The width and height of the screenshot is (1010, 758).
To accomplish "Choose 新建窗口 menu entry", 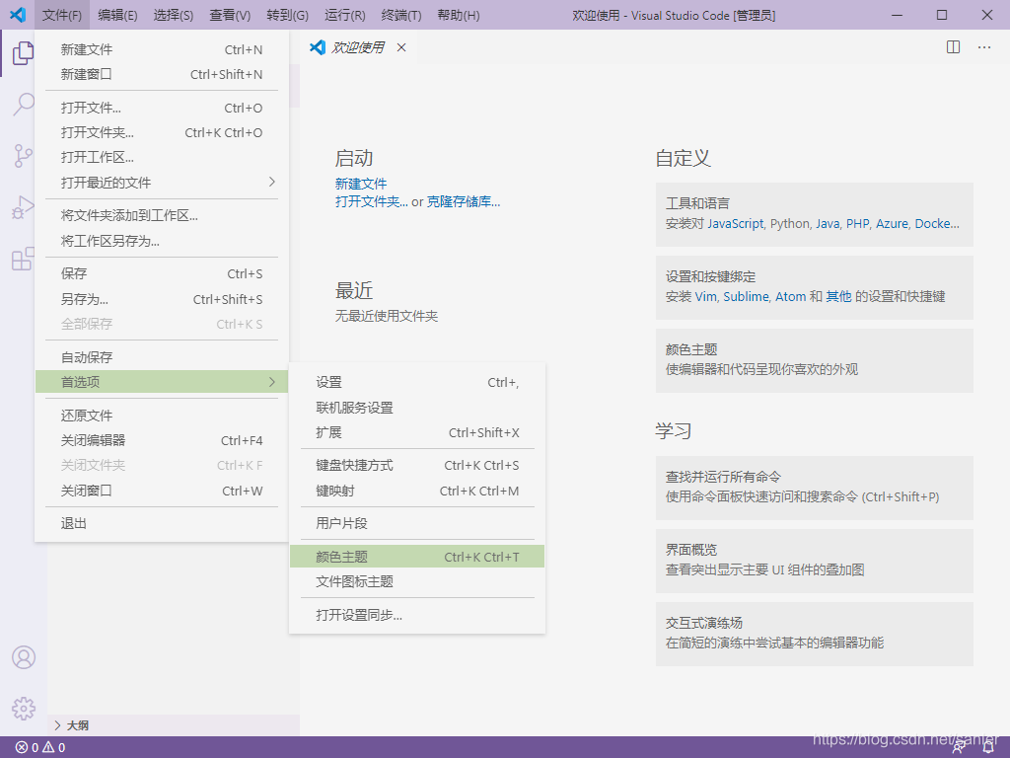I will (162, 74).
